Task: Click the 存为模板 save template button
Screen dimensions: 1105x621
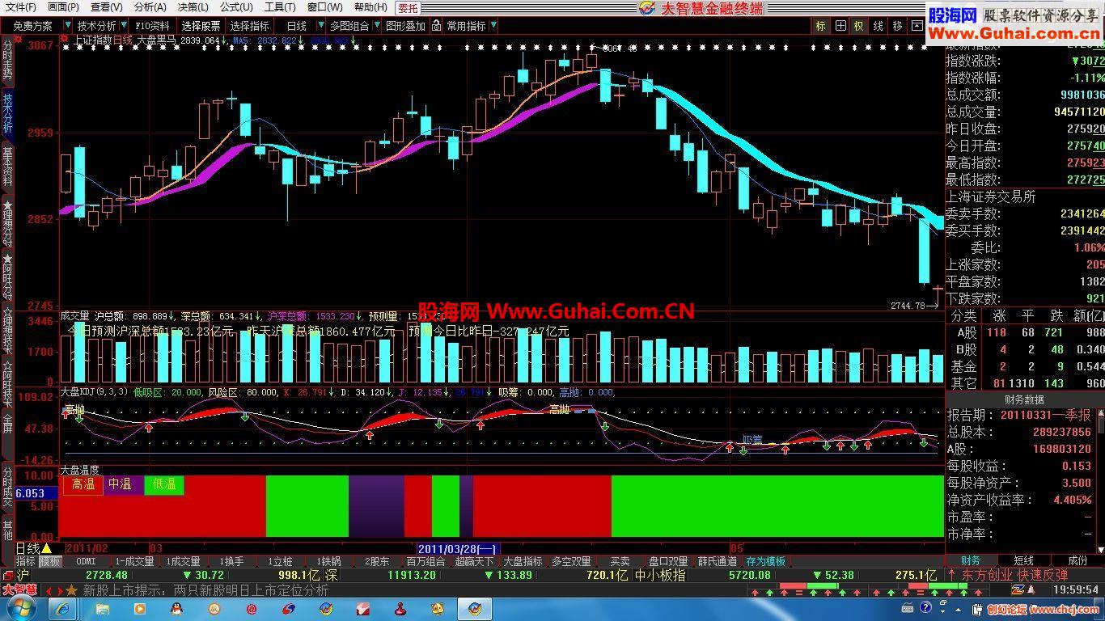Action: pyautogui.click(x=765, y=561)
